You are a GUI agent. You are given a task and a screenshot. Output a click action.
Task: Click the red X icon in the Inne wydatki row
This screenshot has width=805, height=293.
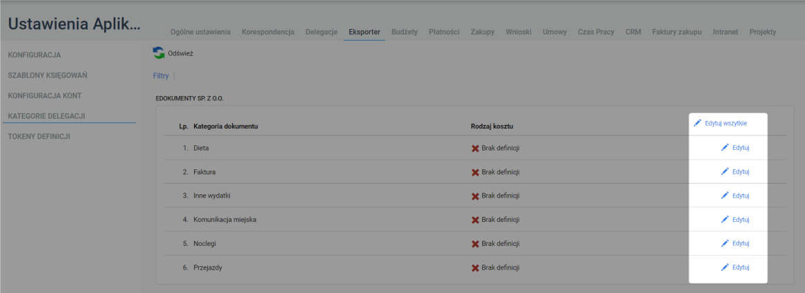[475, 196]
